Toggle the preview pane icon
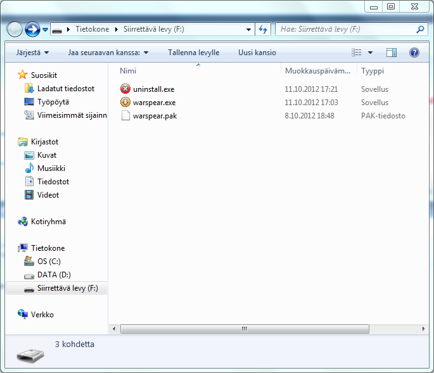Screen dimensions: 434x373 tap(392, 53)
